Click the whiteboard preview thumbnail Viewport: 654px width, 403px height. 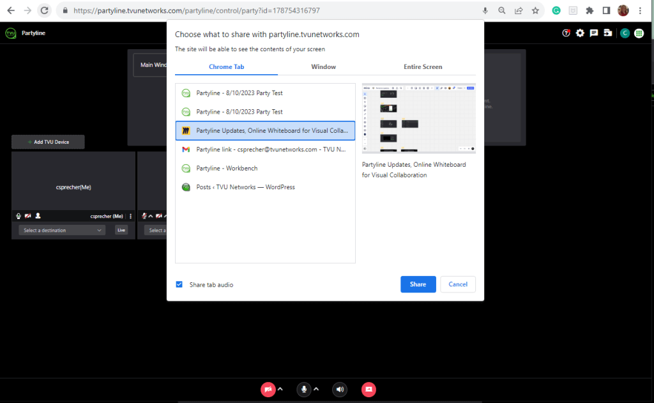coord(419,118)
